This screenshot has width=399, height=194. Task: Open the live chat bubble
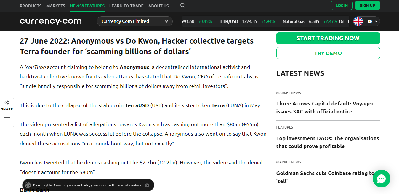(x=382, y=179)
